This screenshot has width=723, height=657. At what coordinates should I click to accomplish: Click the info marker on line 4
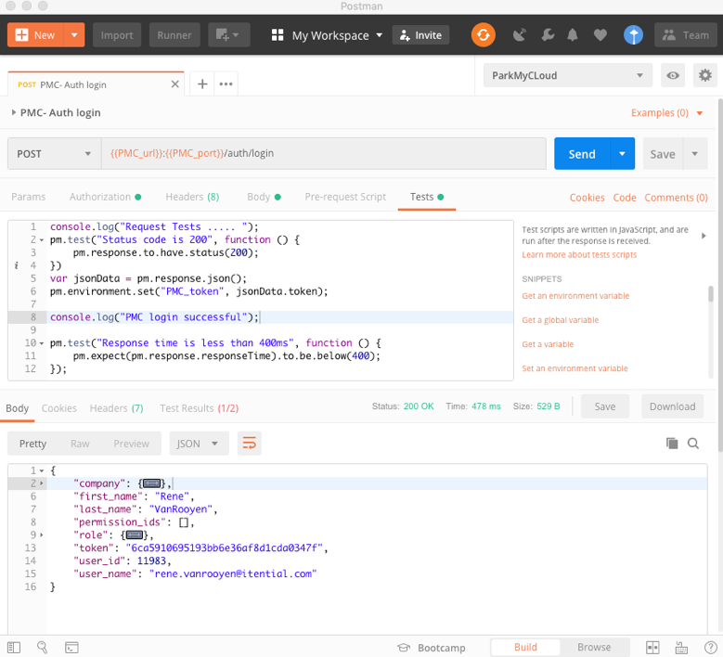(x=16, y=265)
